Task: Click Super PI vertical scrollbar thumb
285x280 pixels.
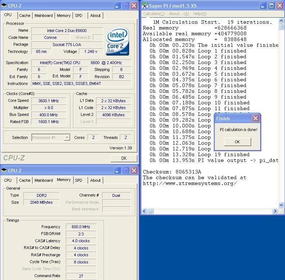Action: click(281, 27)
